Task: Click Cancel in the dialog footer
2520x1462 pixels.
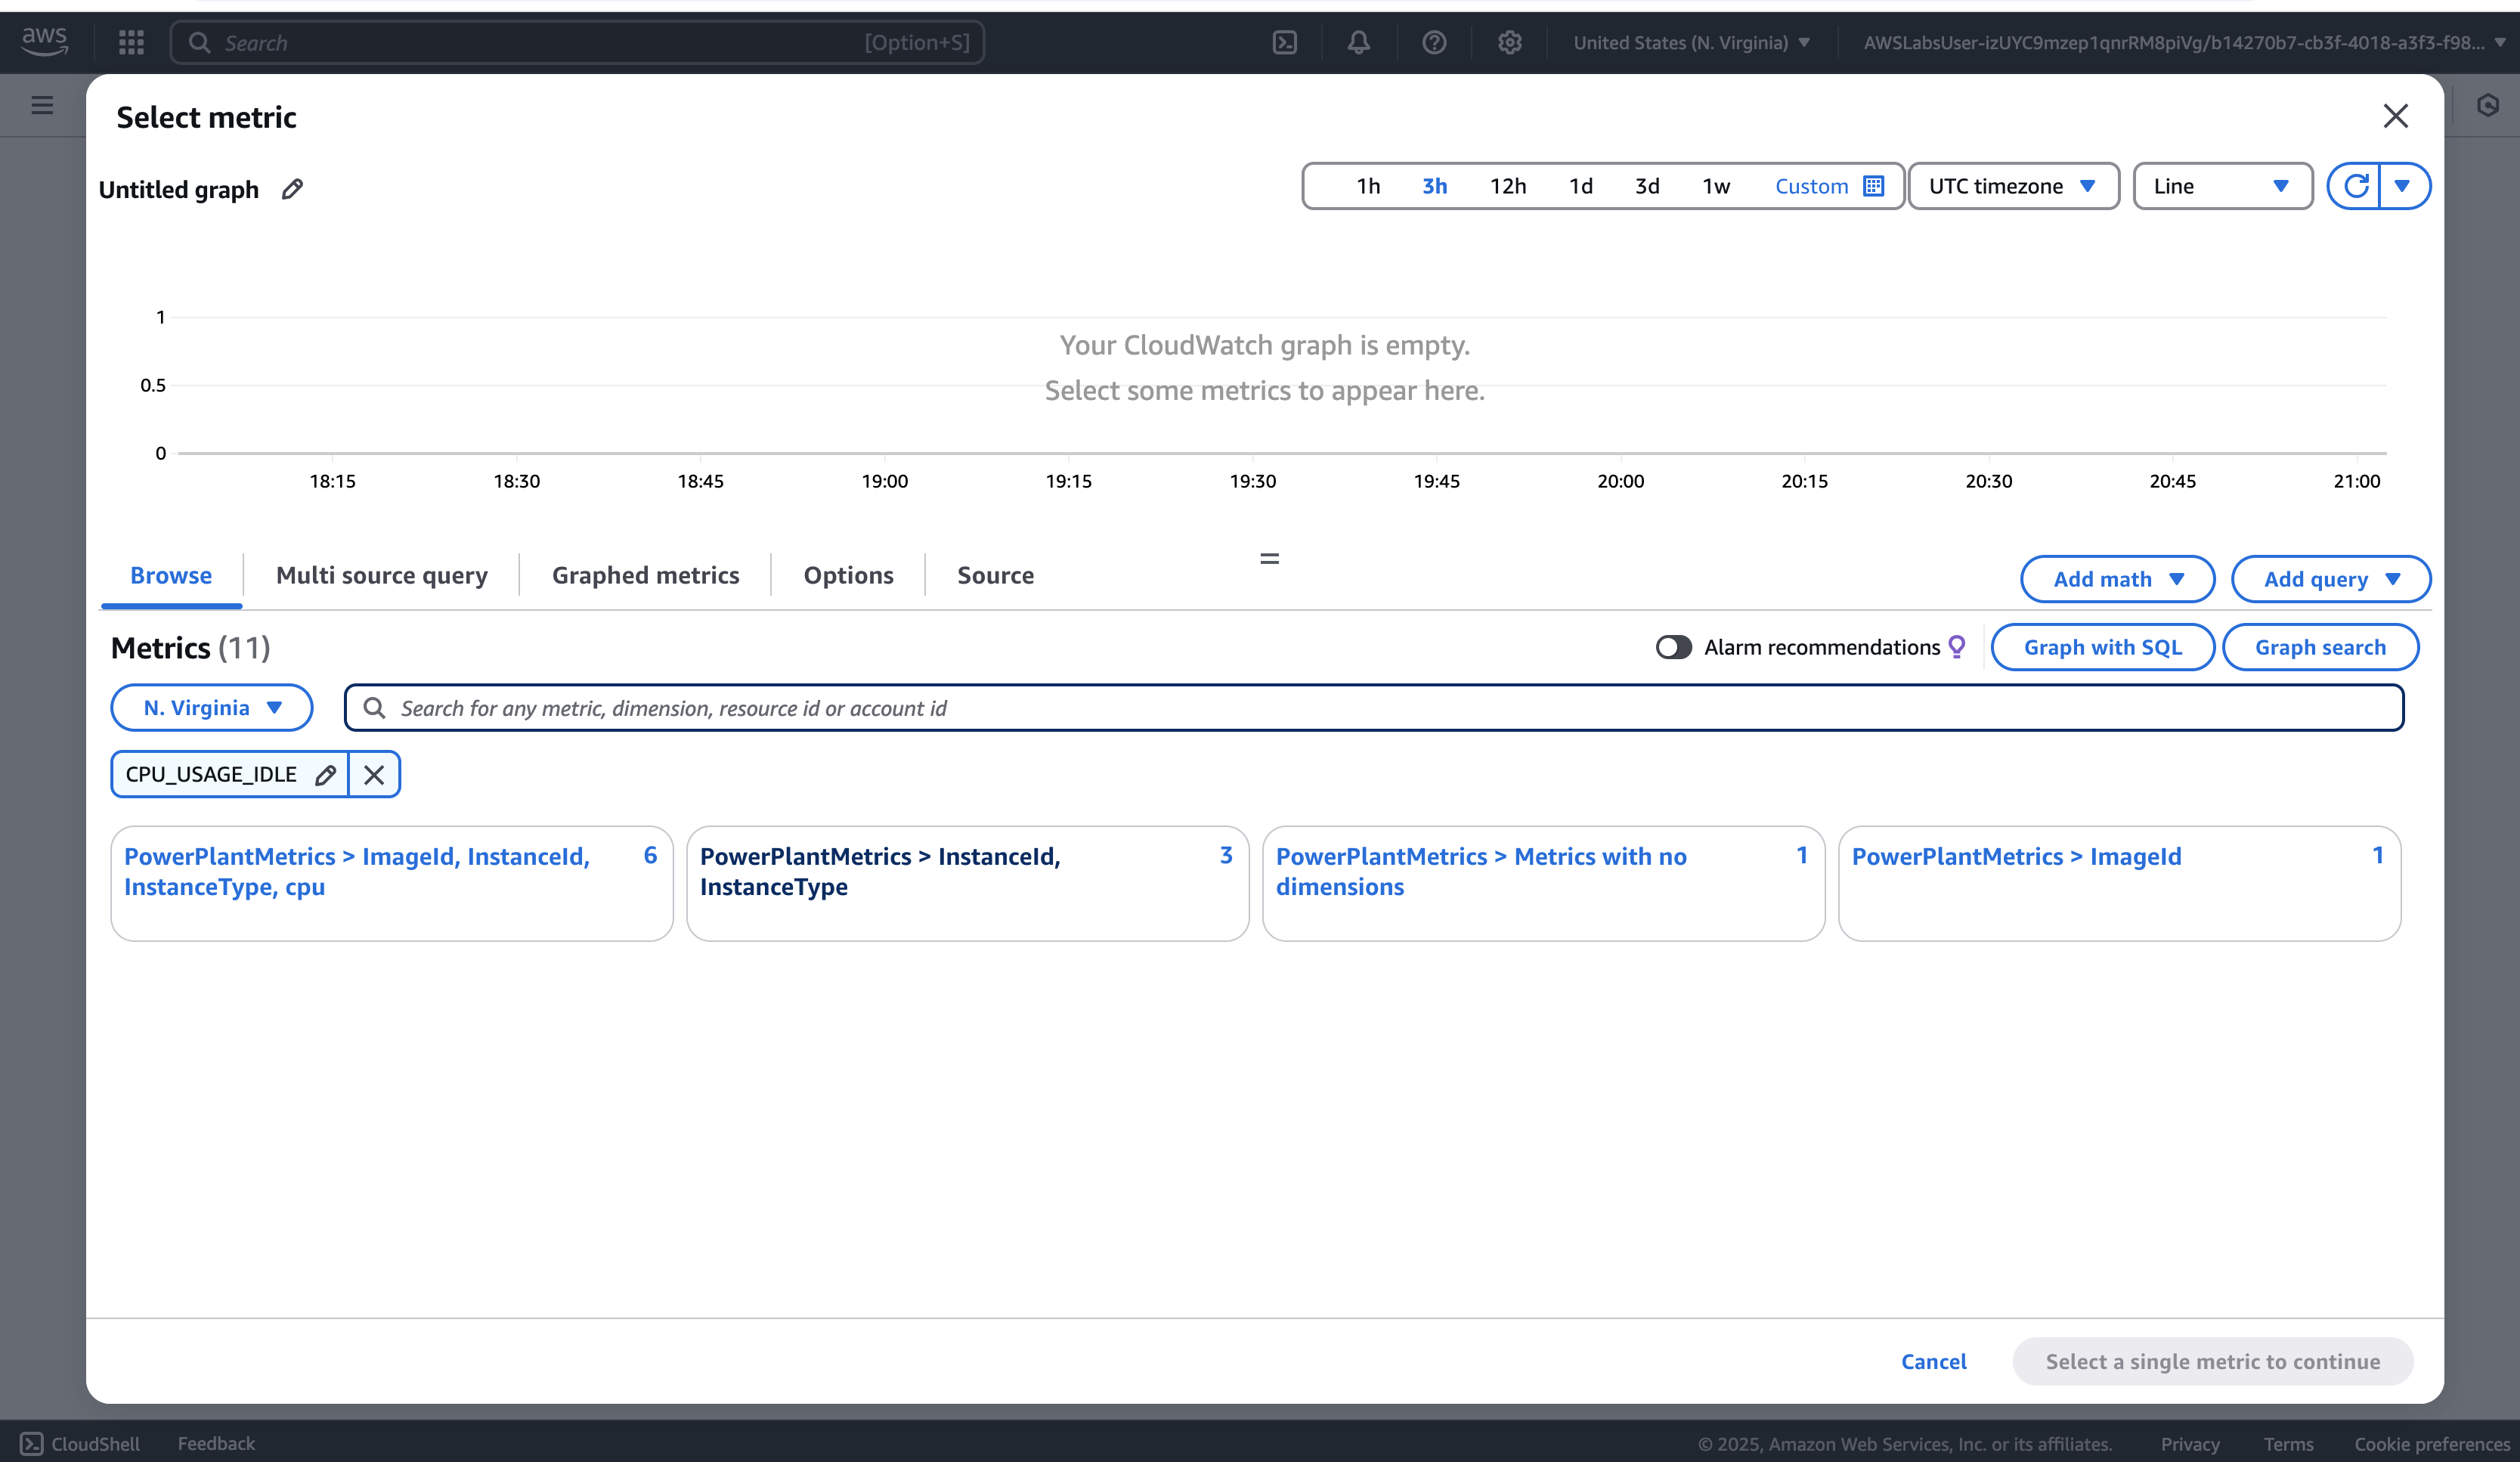Action: tap(1933, 1361)
